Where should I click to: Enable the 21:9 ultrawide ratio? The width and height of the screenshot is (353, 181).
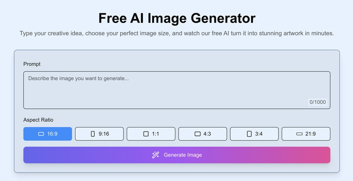click(x=306, y=134)
